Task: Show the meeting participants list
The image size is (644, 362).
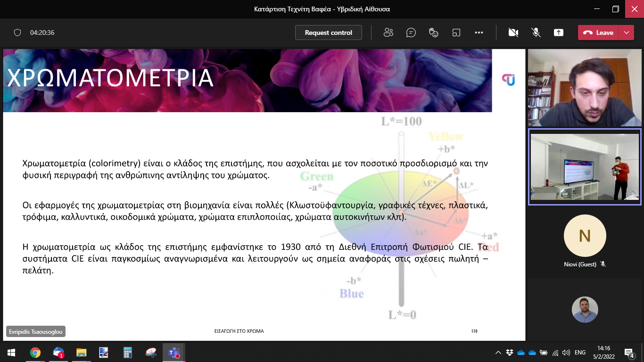Action: coord(388,33)
